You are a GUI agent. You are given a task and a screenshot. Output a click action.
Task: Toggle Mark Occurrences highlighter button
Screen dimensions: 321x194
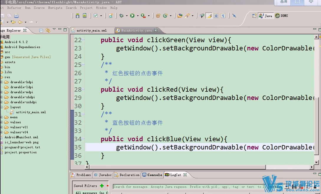(209, 16)
